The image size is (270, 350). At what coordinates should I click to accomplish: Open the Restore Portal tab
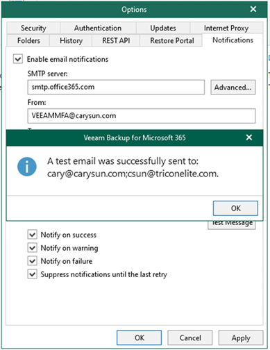172,40
